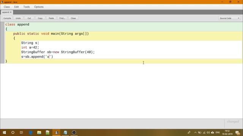Screen dimensions: 243x136
Task: Open the volume speaker tray icon
Action: [208, 133]
